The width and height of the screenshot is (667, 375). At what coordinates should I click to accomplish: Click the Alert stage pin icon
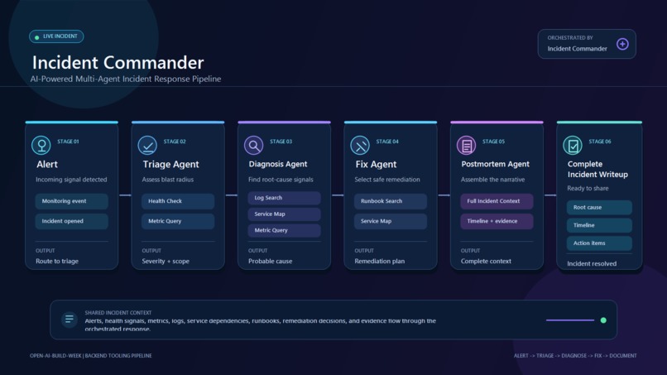[x=41, y=146]
